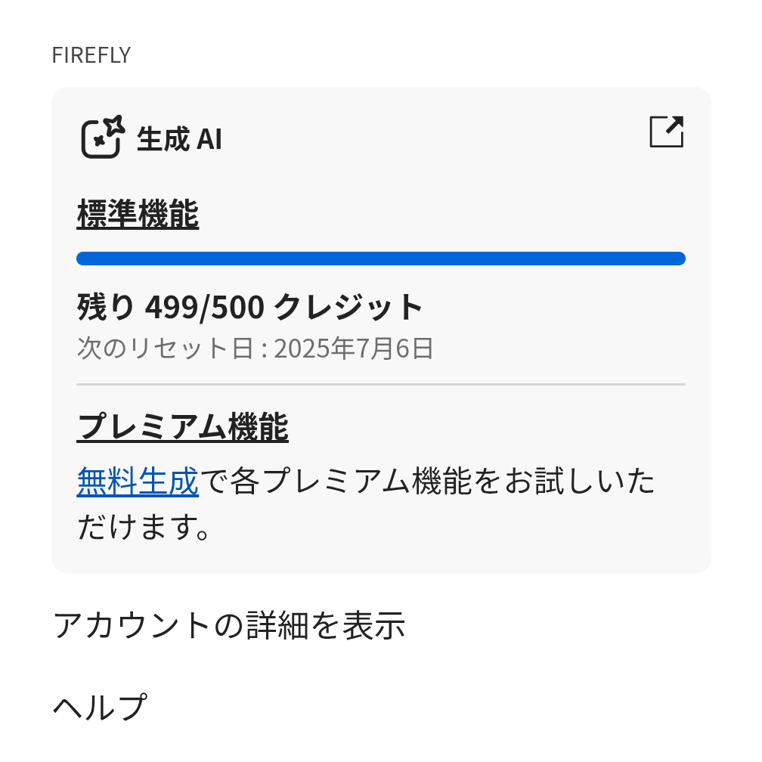Click the 残り 499/500 クレジット text
The width and height of the screenshot is (762, 762).
[x=249, y=307]
